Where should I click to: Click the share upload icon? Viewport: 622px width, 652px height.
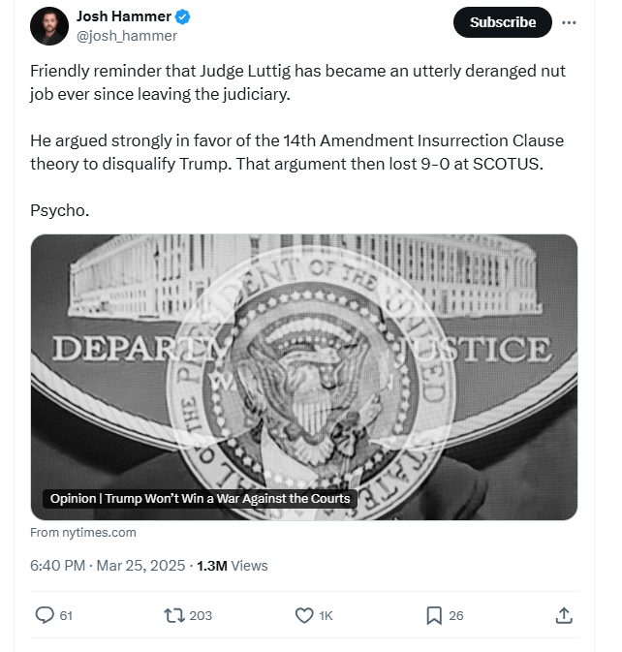pos(564,615)
